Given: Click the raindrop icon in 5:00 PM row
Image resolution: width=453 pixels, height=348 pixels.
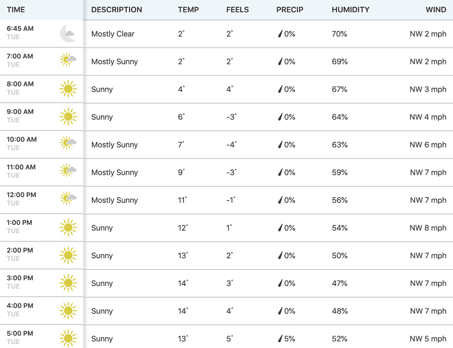Looking at the screenshot, I should [280, 338].
